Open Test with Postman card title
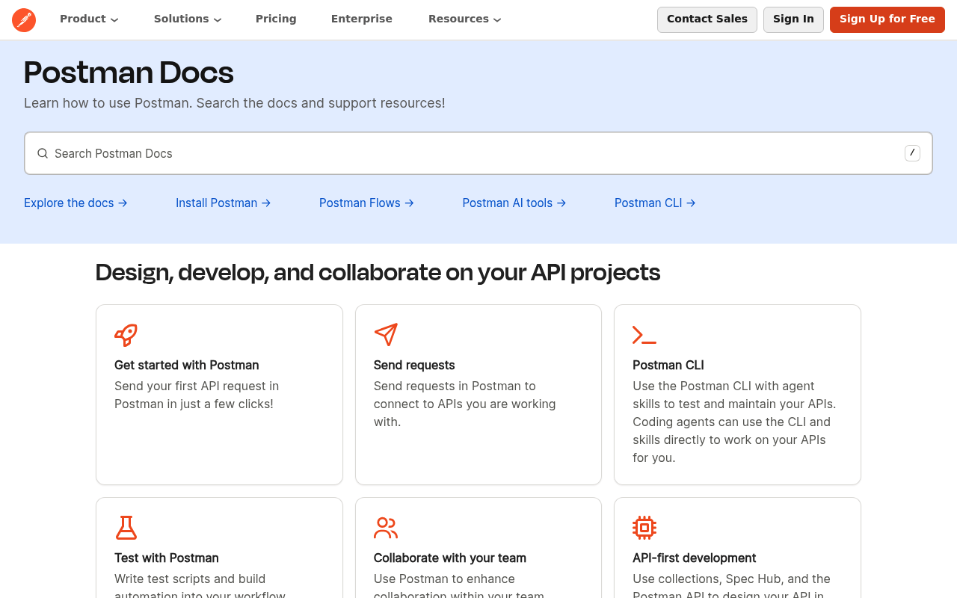This screenshot has height=598, width=957. coord(167,558)
